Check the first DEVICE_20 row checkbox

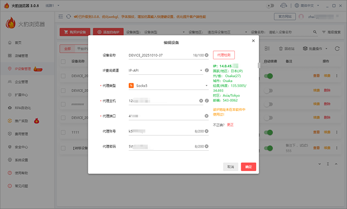click(x=63, y=76)
